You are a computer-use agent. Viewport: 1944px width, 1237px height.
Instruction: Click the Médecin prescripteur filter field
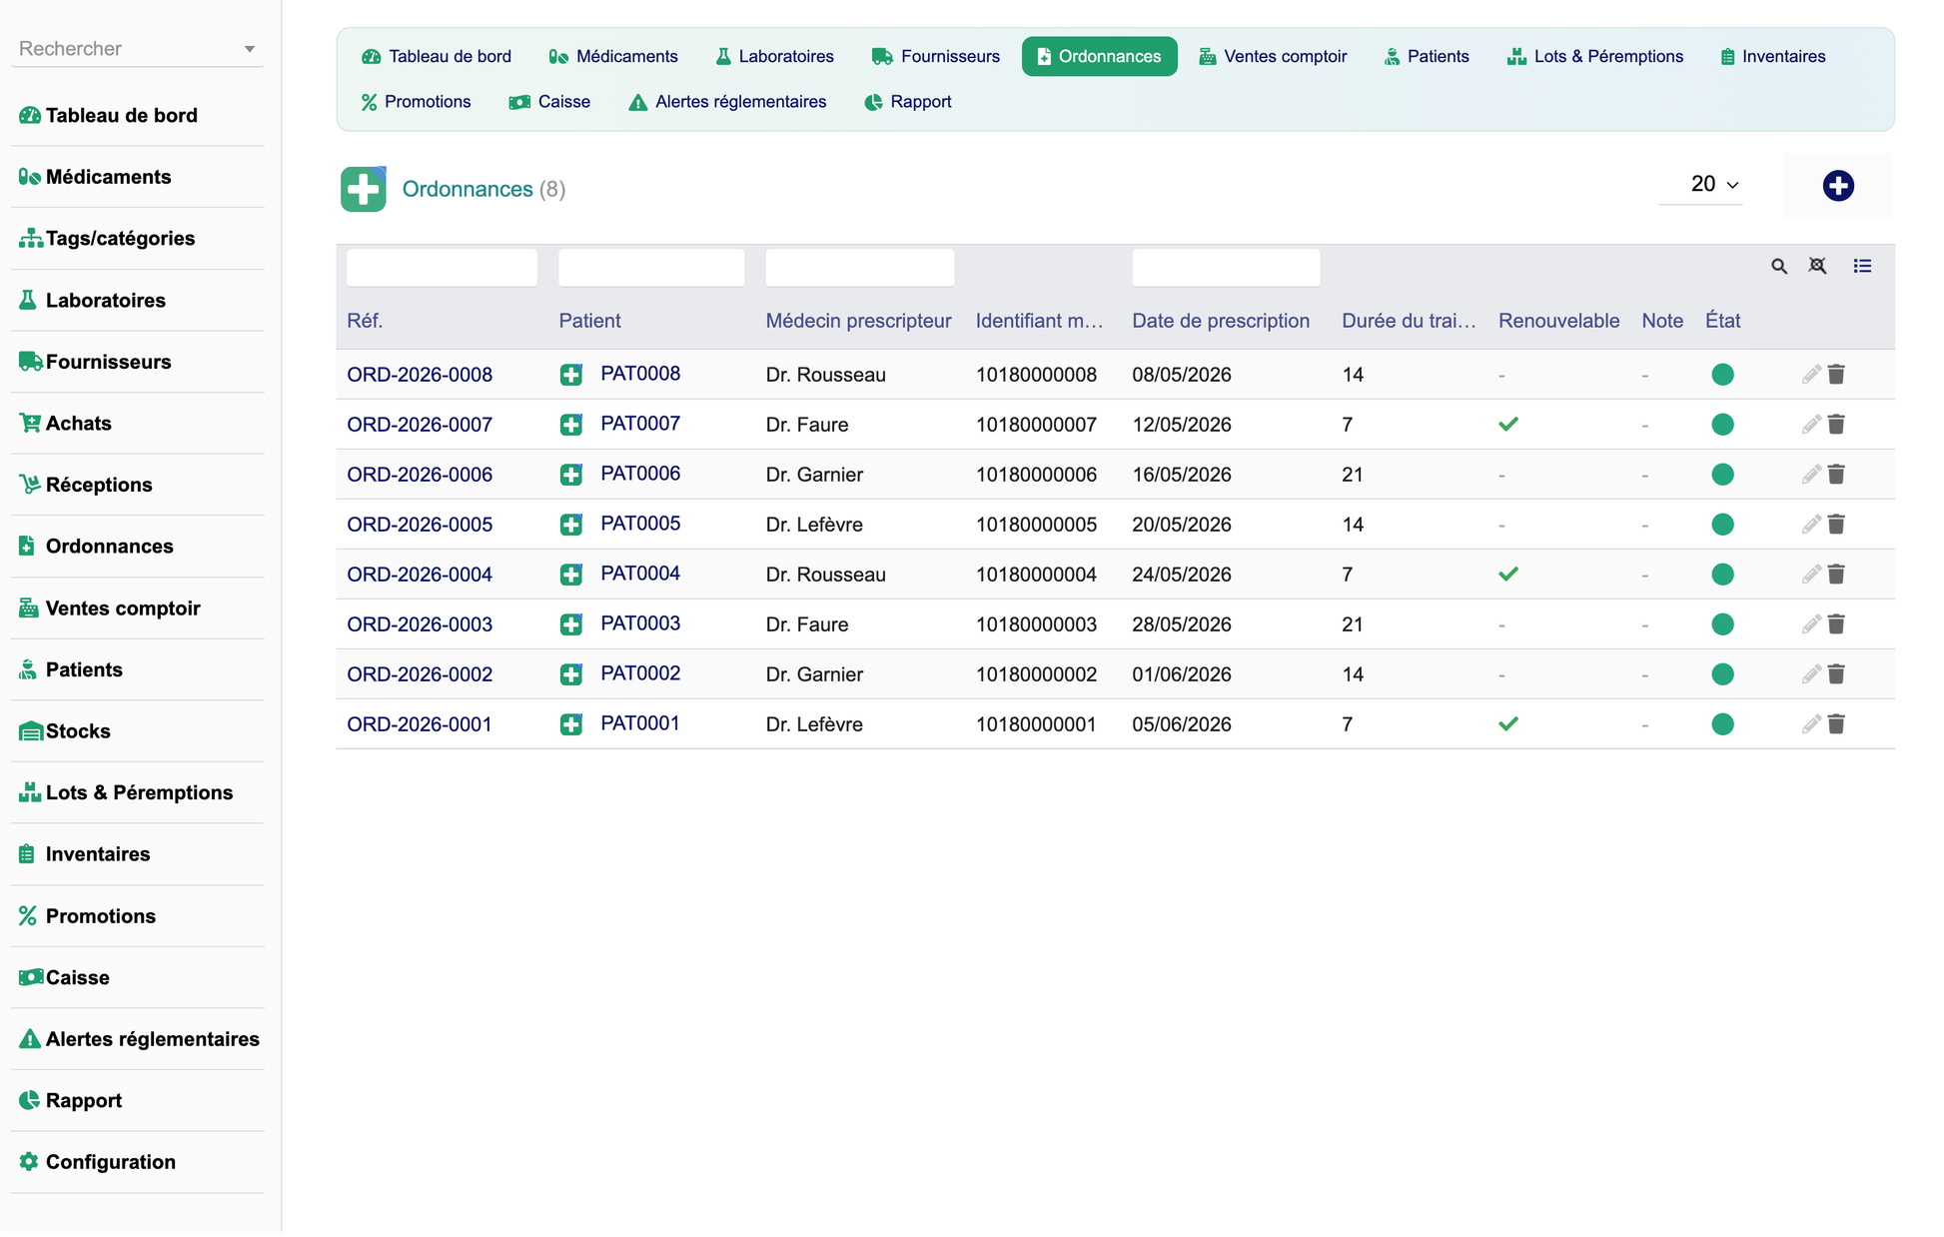click(x=860, y=268)
